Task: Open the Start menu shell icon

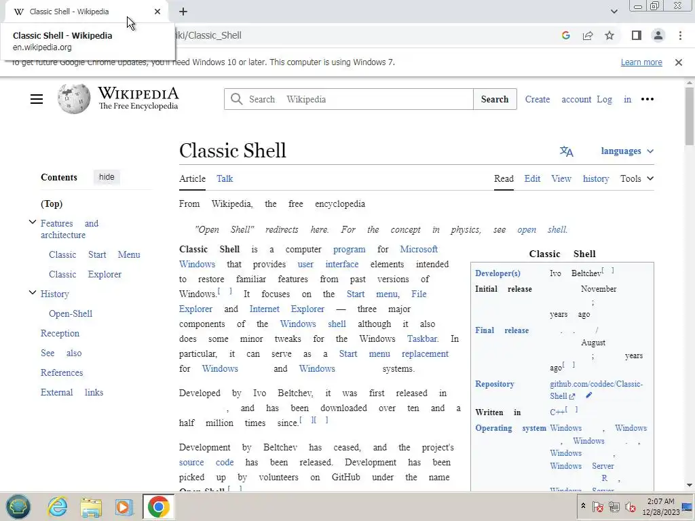Action: pos(18,507)
